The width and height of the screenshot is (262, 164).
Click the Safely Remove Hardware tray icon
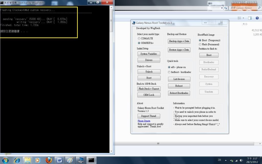231,160
